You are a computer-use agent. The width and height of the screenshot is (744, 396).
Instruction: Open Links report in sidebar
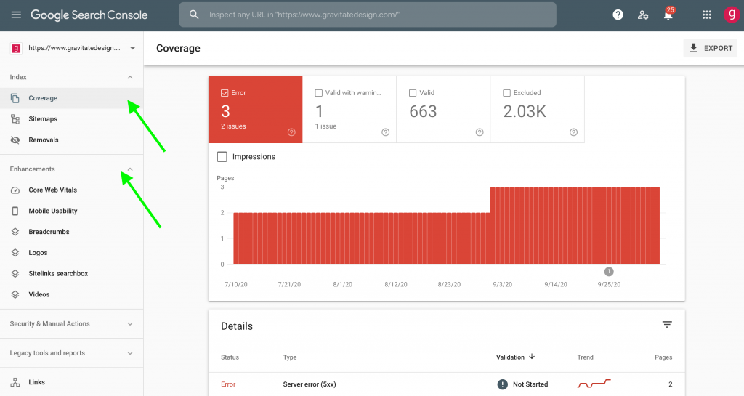tap(71, 382)
